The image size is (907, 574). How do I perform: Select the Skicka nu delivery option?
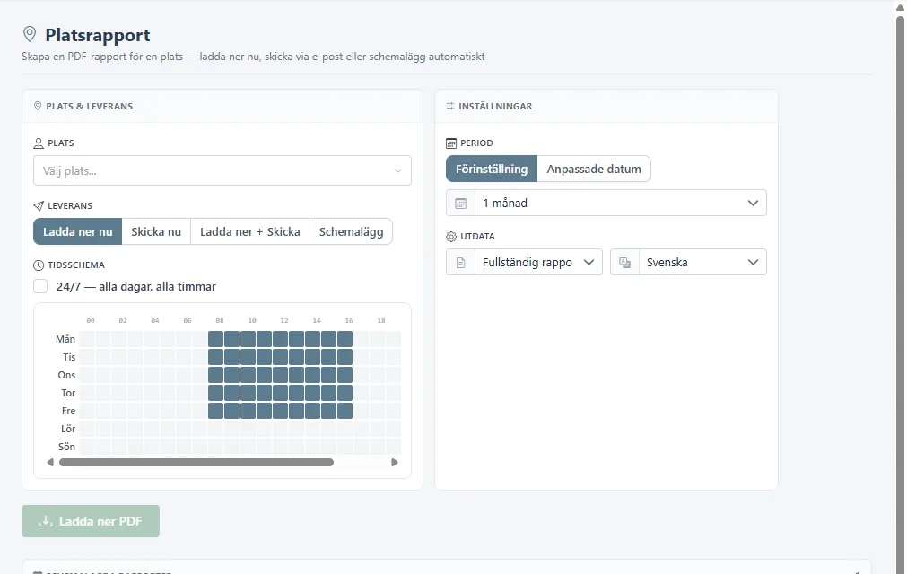click(x=156, y=231)
